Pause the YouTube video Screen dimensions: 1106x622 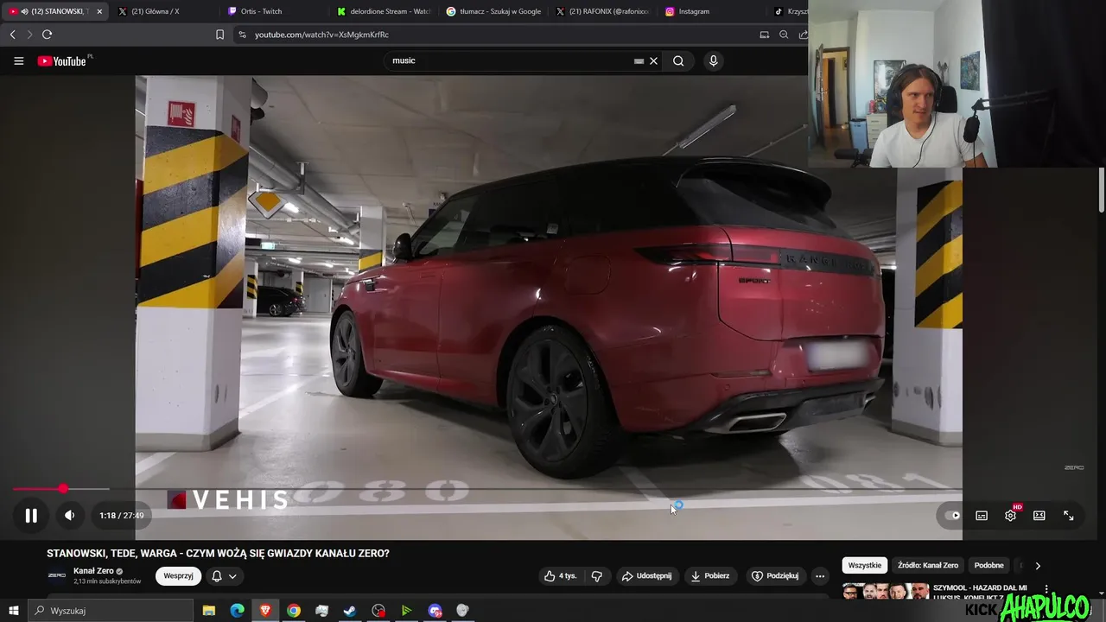coord(31,516)
